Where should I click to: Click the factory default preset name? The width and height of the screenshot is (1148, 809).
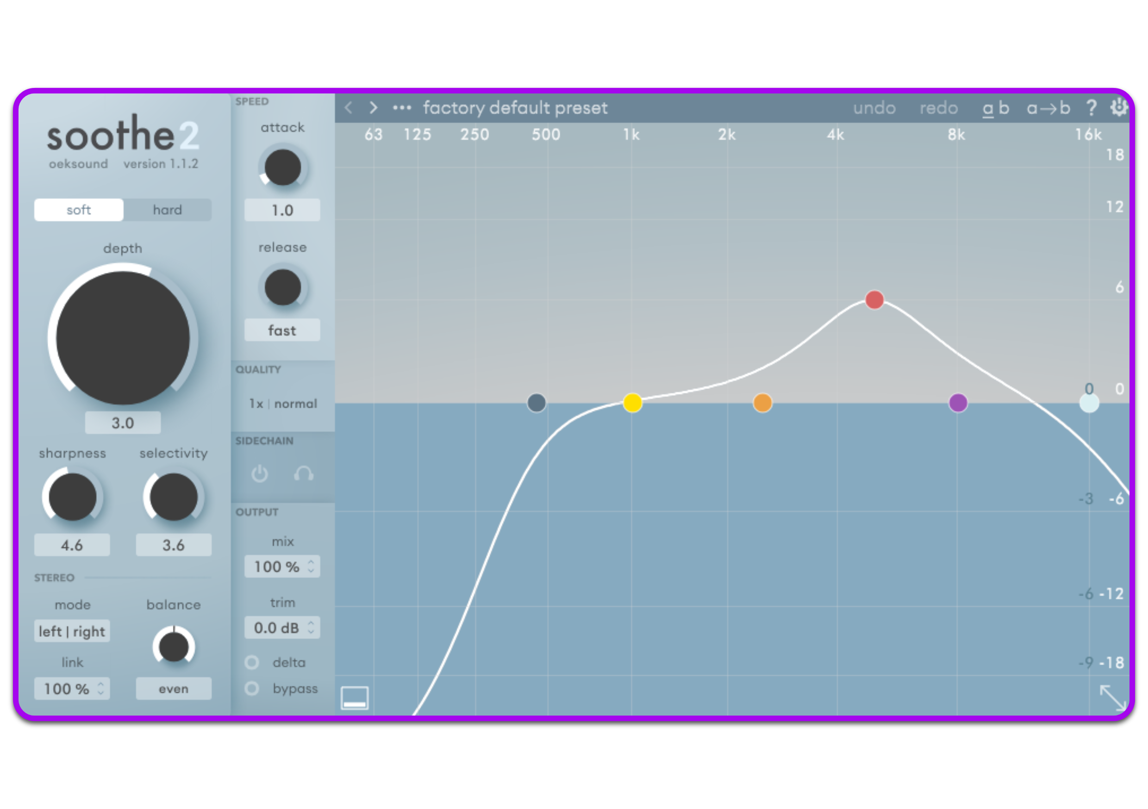click(x=516, y=107)
